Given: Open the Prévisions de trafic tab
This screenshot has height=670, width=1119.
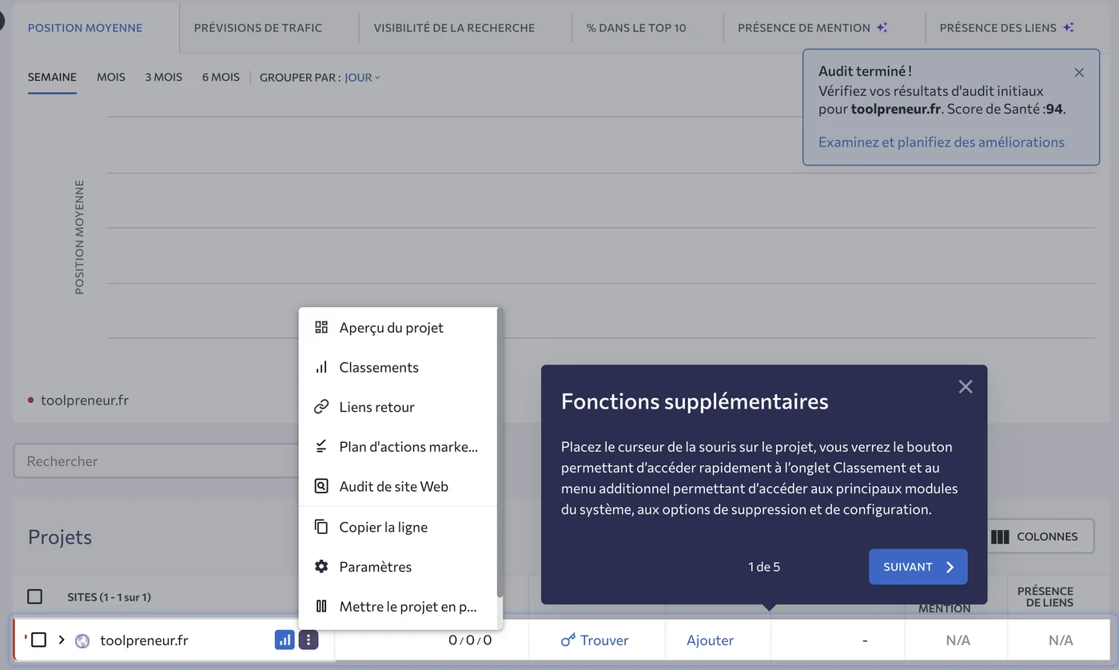Looking at the screenshot, I should [x=258, y=27].
